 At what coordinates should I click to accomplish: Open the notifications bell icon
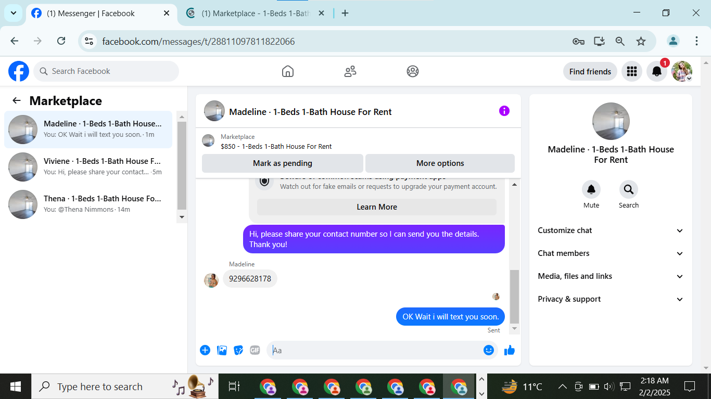click(x=657, y=71)
